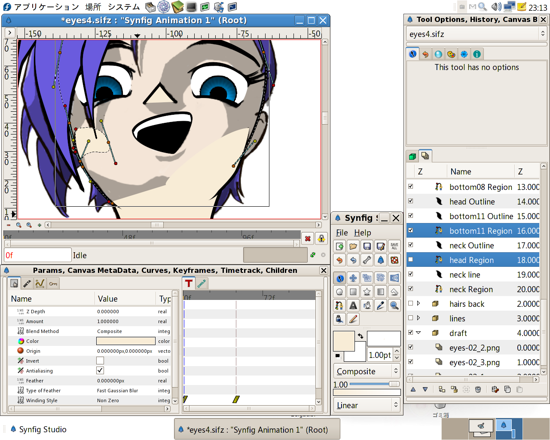
Task: Toggle visibility of head Region layer
Action: click(x=410, y=260)
